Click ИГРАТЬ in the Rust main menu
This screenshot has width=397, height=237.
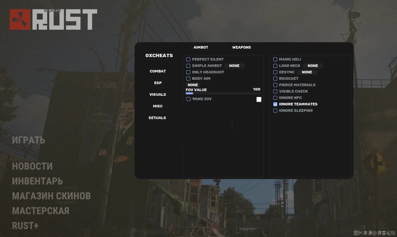point(29,140)
